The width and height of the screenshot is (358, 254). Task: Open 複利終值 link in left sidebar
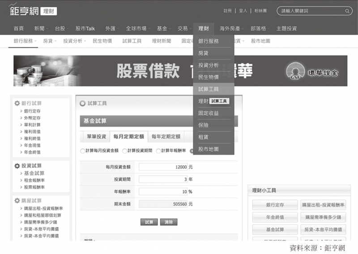coord(32,138)
